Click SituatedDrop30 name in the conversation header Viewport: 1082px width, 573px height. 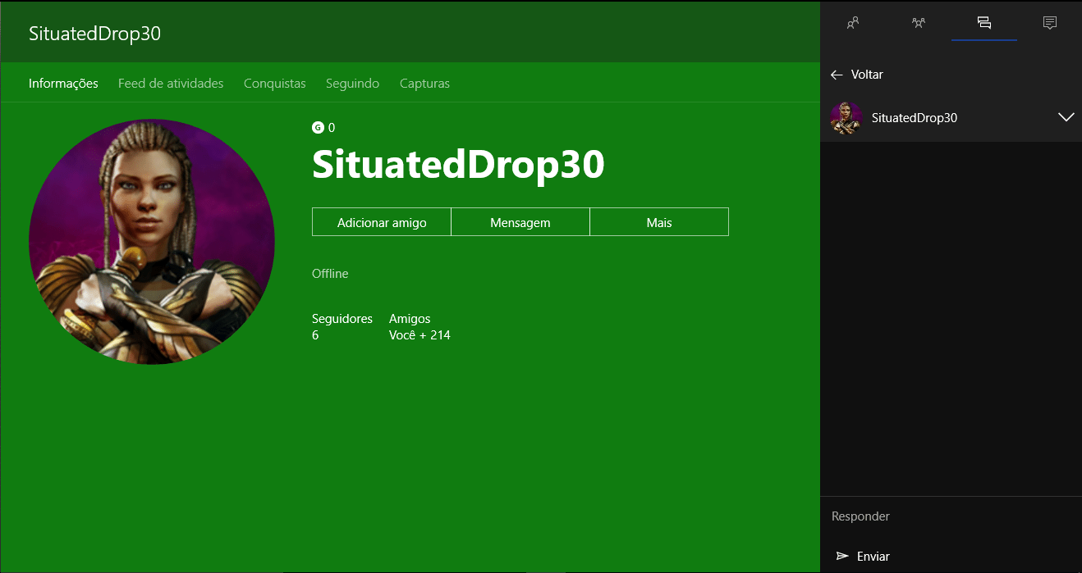tap(915, 117)
